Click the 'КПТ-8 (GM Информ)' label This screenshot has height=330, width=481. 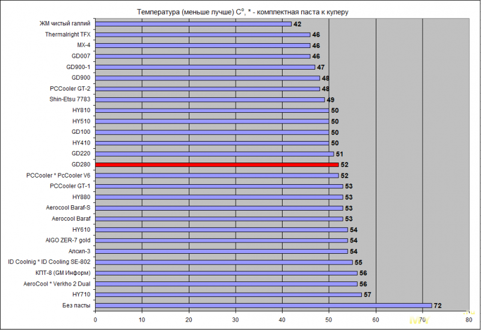tap(63, 273)
